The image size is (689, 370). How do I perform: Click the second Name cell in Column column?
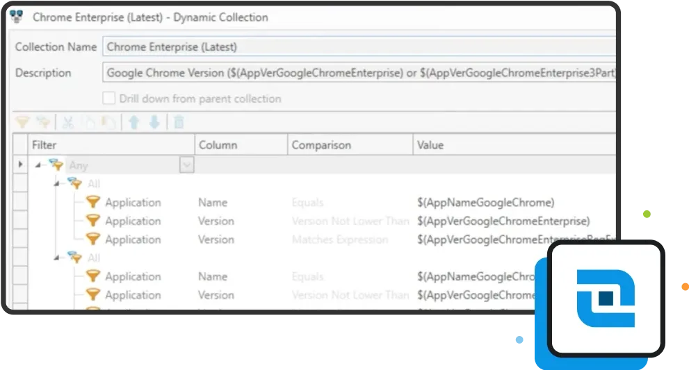tap(213, 276)
